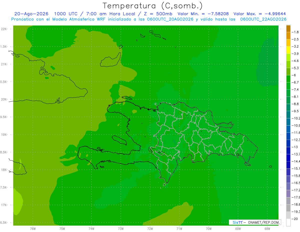Click the '70W' longitude label

(209, 228)
